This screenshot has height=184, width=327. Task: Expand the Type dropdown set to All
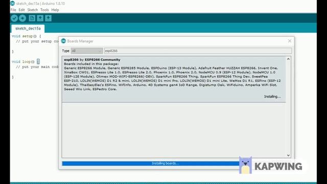click(x=87, y=51)
